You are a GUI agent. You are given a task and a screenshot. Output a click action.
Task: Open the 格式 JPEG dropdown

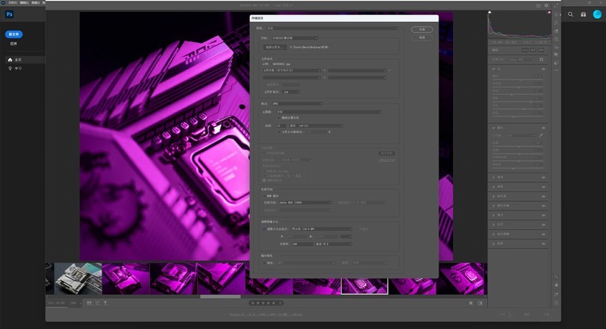coord(297,104)
